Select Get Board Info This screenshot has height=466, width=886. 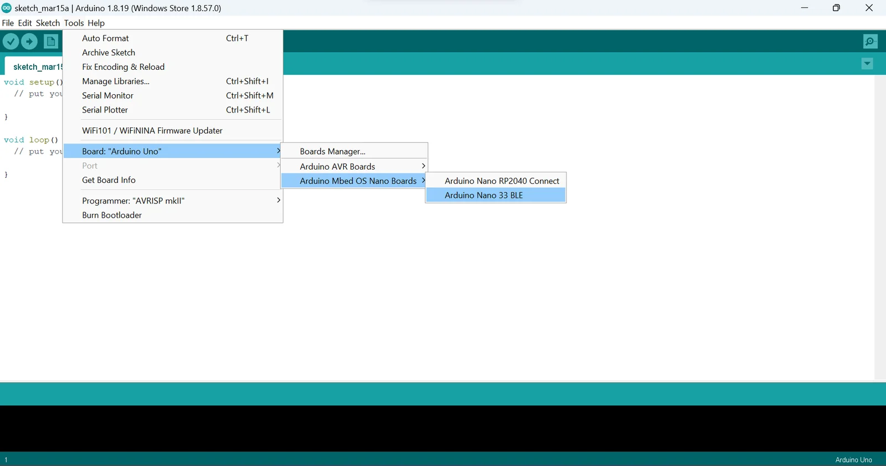(173, 180)
